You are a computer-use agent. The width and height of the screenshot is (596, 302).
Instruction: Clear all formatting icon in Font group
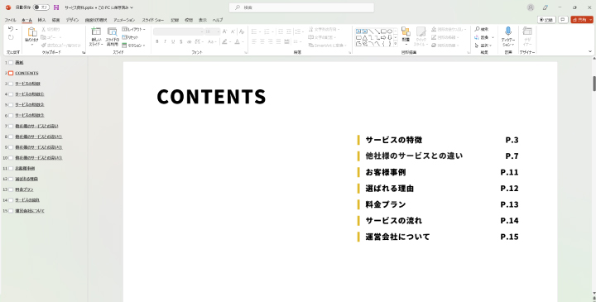coord(242,31)
